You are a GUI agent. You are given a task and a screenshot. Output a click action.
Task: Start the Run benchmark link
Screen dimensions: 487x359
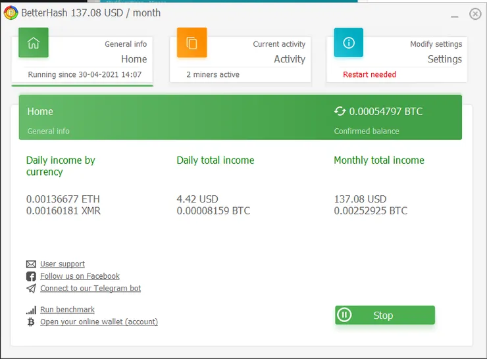(x=67, y=310)
